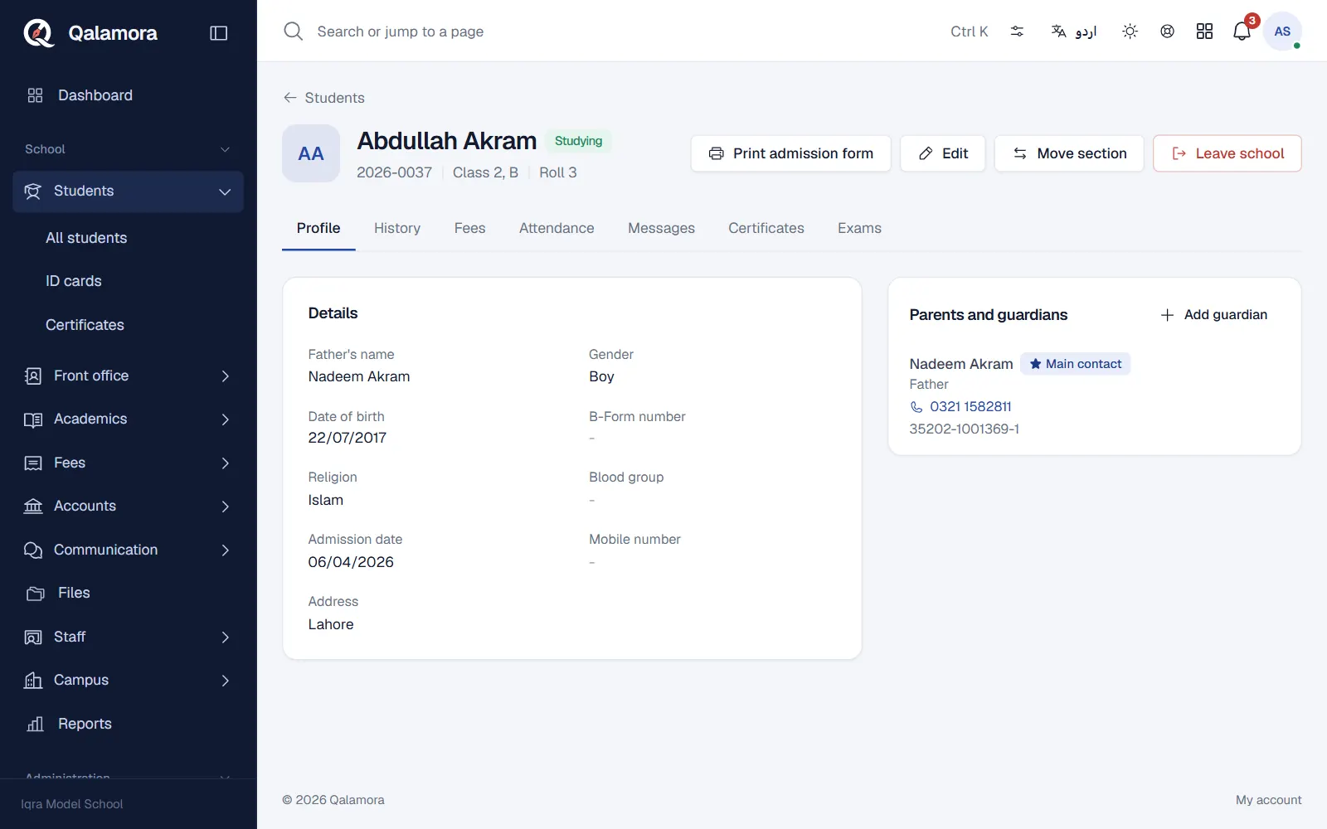This screenshot has height=829, width=1327.
Task: Click the swap arrows icon on Move section
Action: pyautogui.click(x=1020, y=153)
